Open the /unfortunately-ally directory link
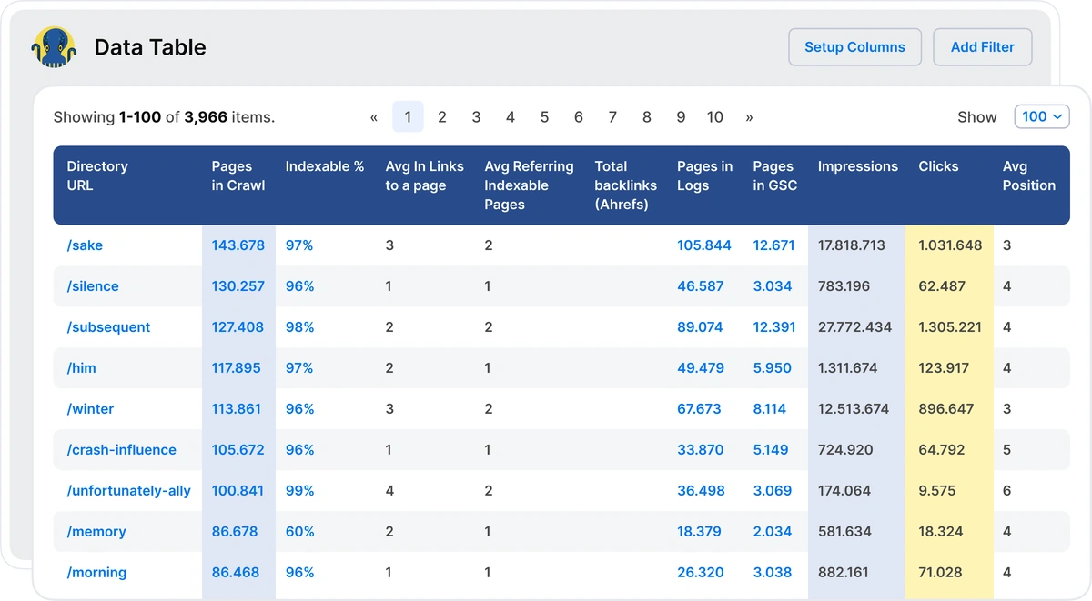Screen dimensions: 1092x601 coord(128,491)
